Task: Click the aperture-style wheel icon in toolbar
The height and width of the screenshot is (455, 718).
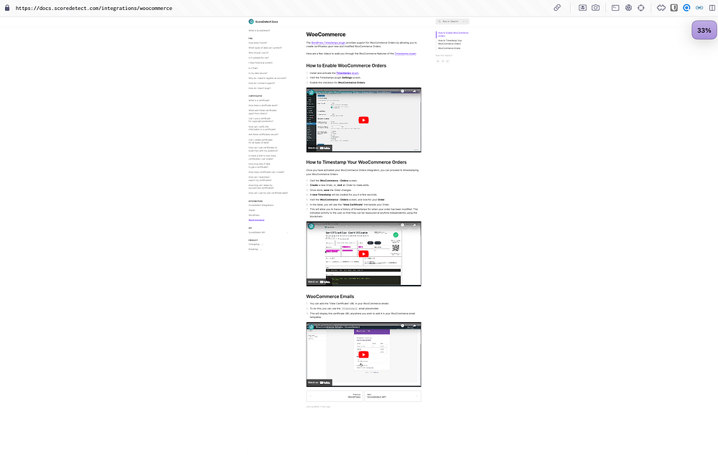Action: click(x=629, y=8)
